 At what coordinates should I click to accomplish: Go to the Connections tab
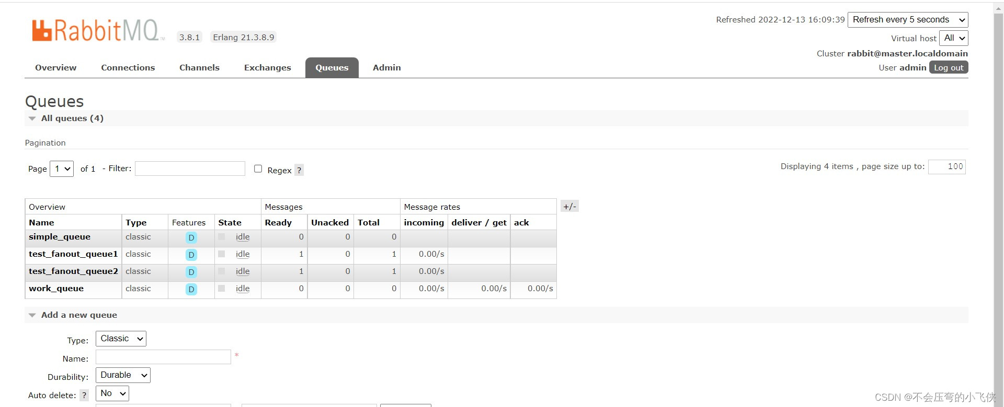click(x=128, y=68)
